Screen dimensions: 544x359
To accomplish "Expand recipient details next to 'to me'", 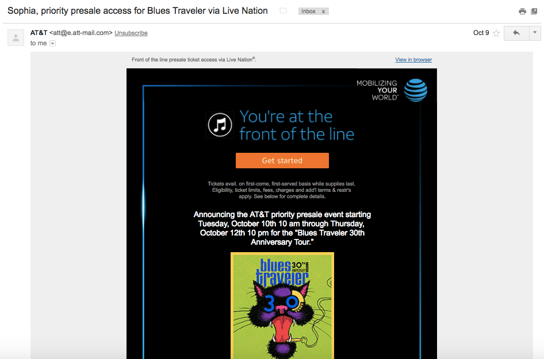I will pyautogui.click(x=52, y=43).
